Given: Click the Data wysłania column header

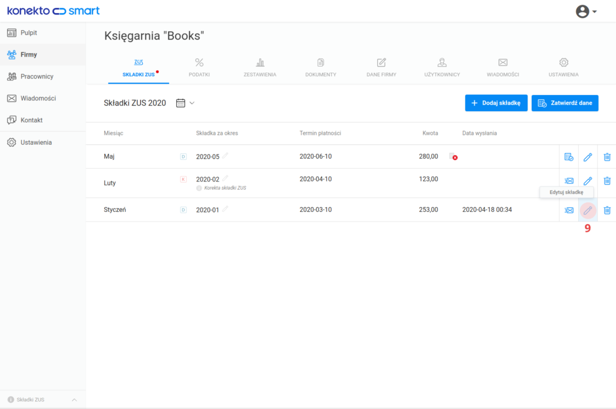Looking at the screenshot, I should (479, 133).
